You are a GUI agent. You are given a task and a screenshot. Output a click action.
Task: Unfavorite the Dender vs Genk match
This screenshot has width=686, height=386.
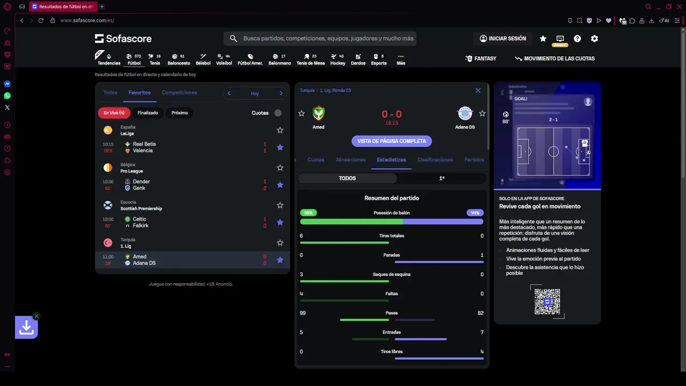click(280, 185)
